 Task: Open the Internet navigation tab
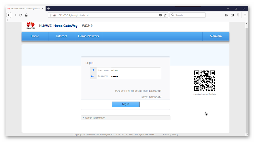pos(62,36)
